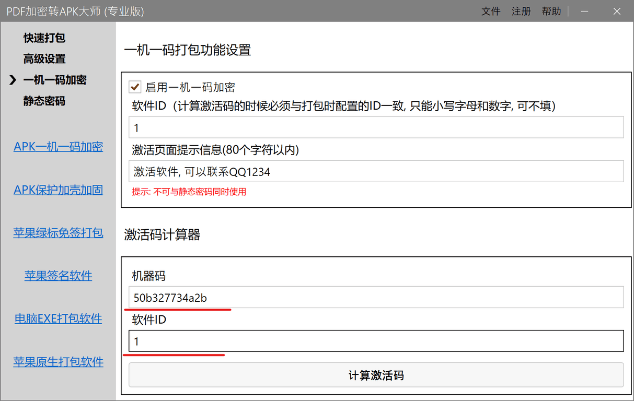The image size is (634, 401).
Task: Open the 高级设置 section
Action: click(x=44, y=58)
